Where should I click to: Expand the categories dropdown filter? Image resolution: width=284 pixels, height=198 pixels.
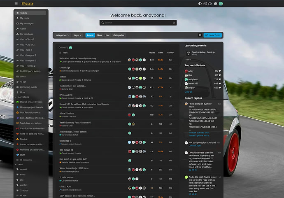click(x=62, y=35)
